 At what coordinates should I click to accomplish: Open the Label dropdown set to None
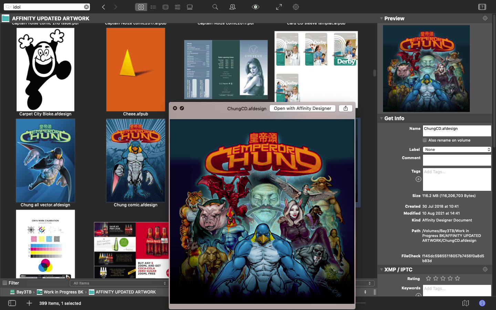(x=457, y=149)
